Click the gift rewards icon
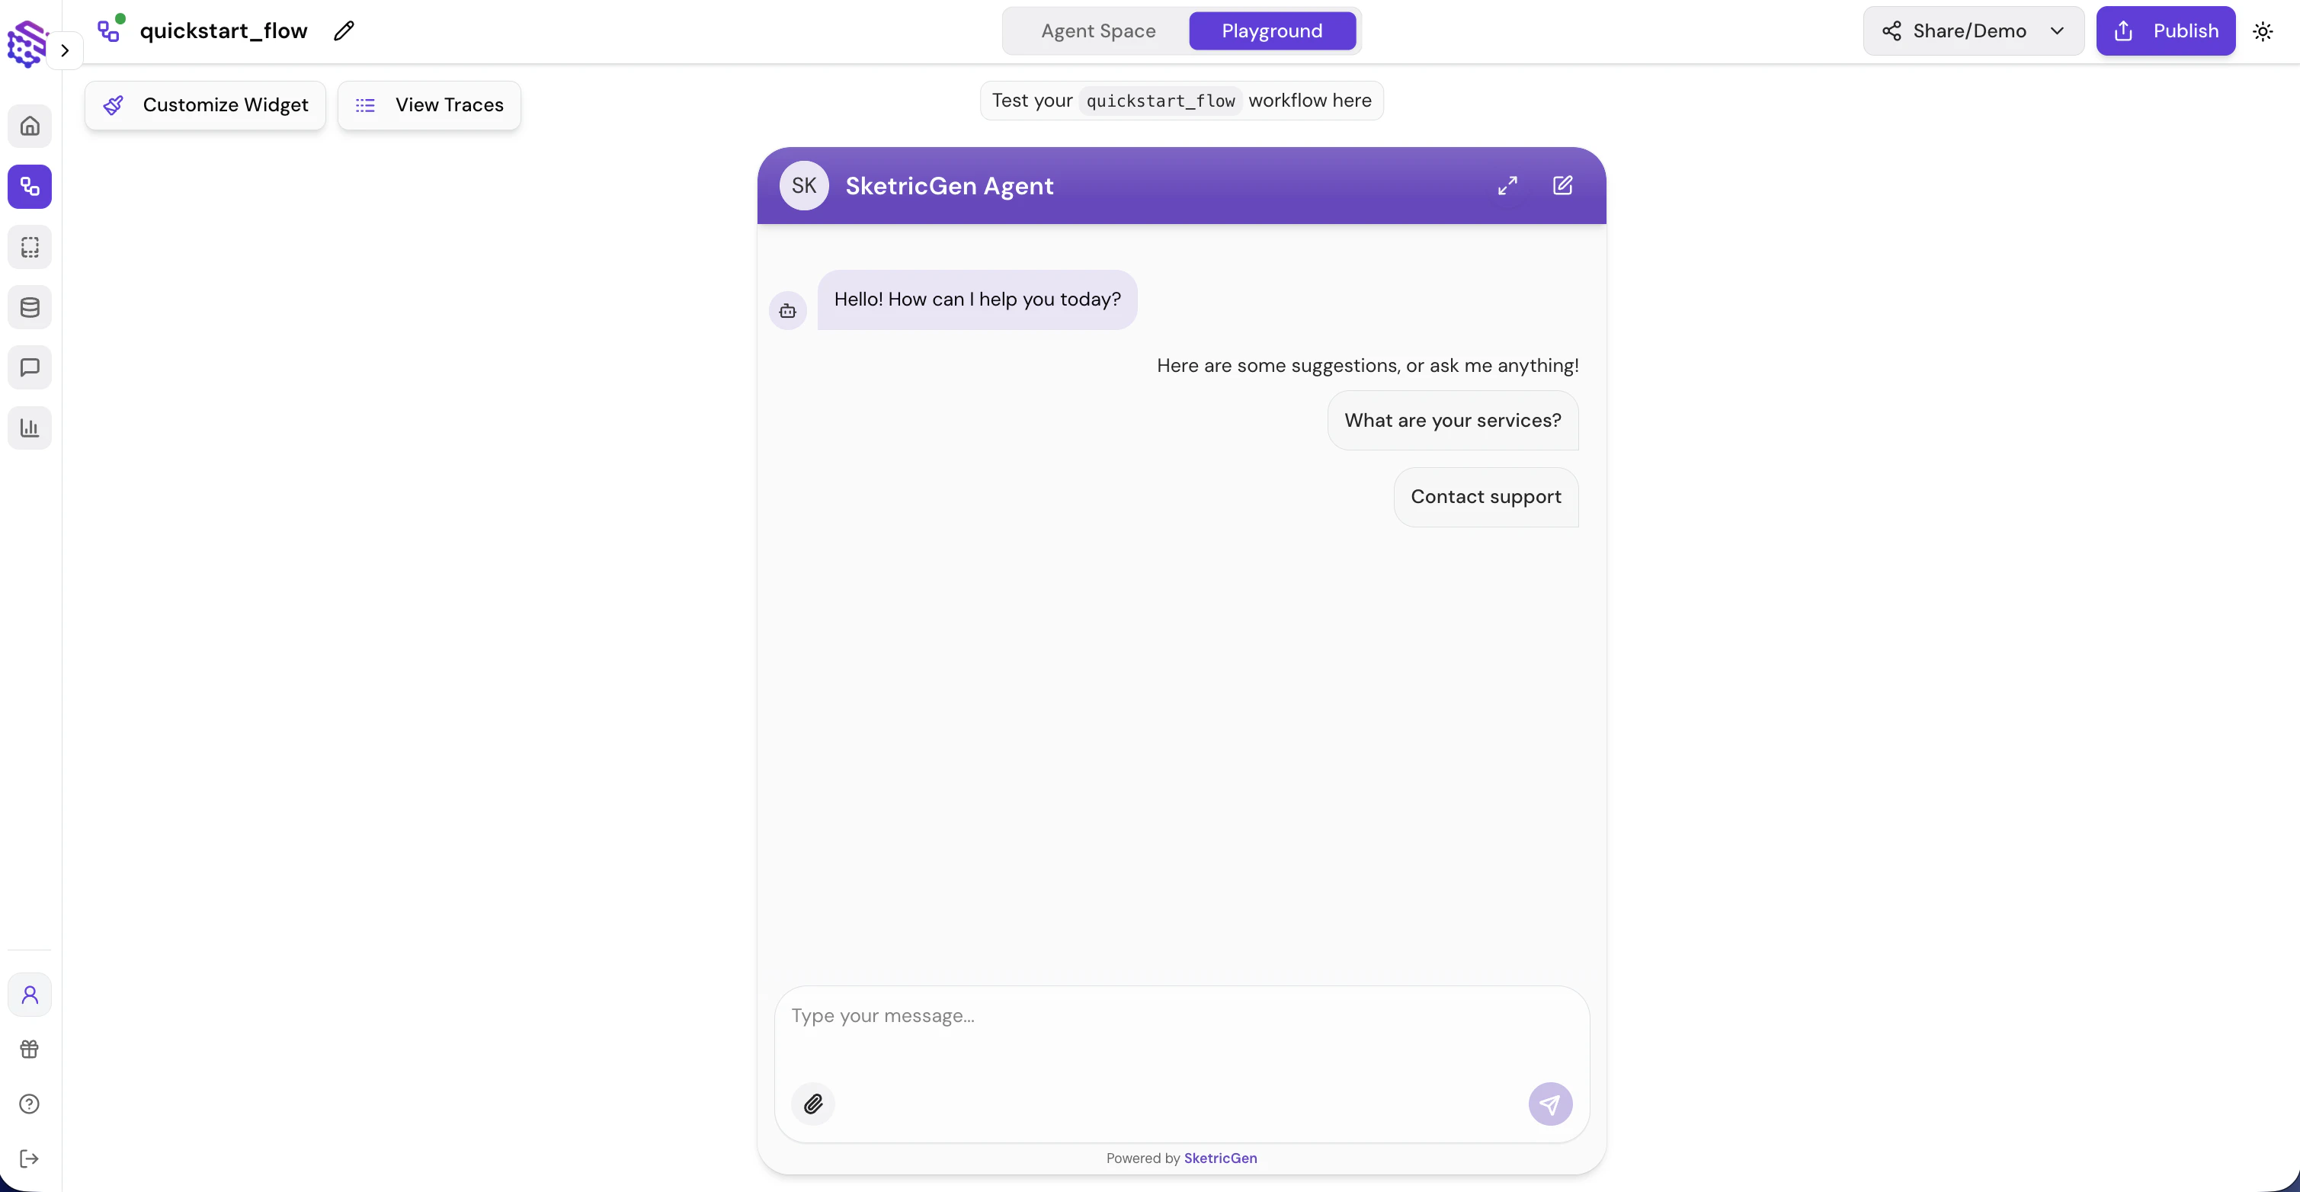This screenshot has width=2300, height=1192. point(30,1048)
